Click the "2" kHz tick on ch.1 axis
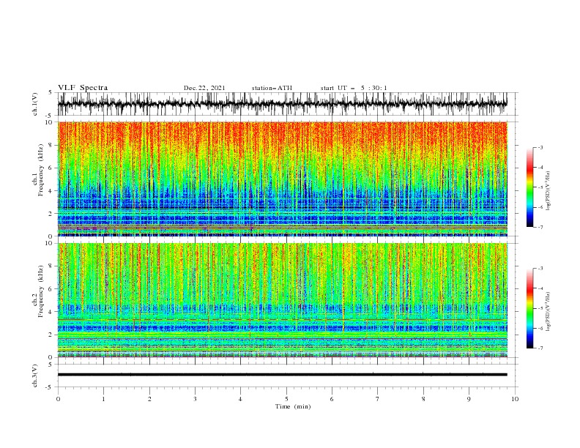The width and height of the screenshot is (580, 448). click(51, 214)
